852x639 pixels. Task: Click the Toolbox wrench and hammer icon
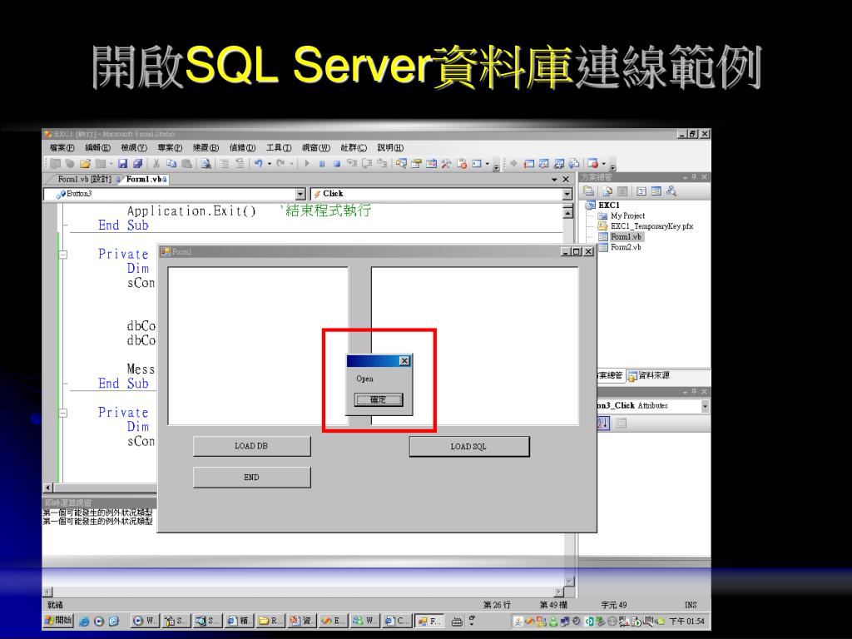(446, 164)
